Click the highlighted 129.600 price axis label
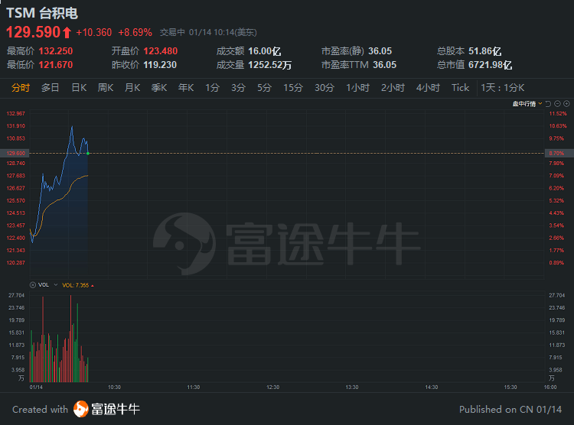This screenshot has height=425, width=574. (x=15, y=153)
